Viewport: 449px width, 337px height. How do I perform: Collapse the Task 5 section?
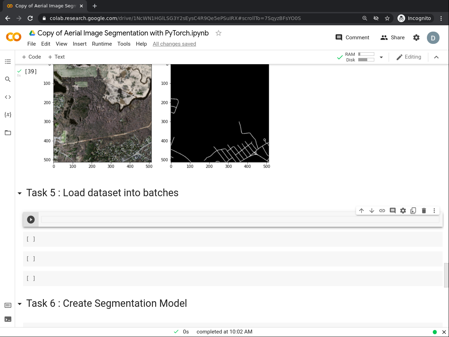20,193
